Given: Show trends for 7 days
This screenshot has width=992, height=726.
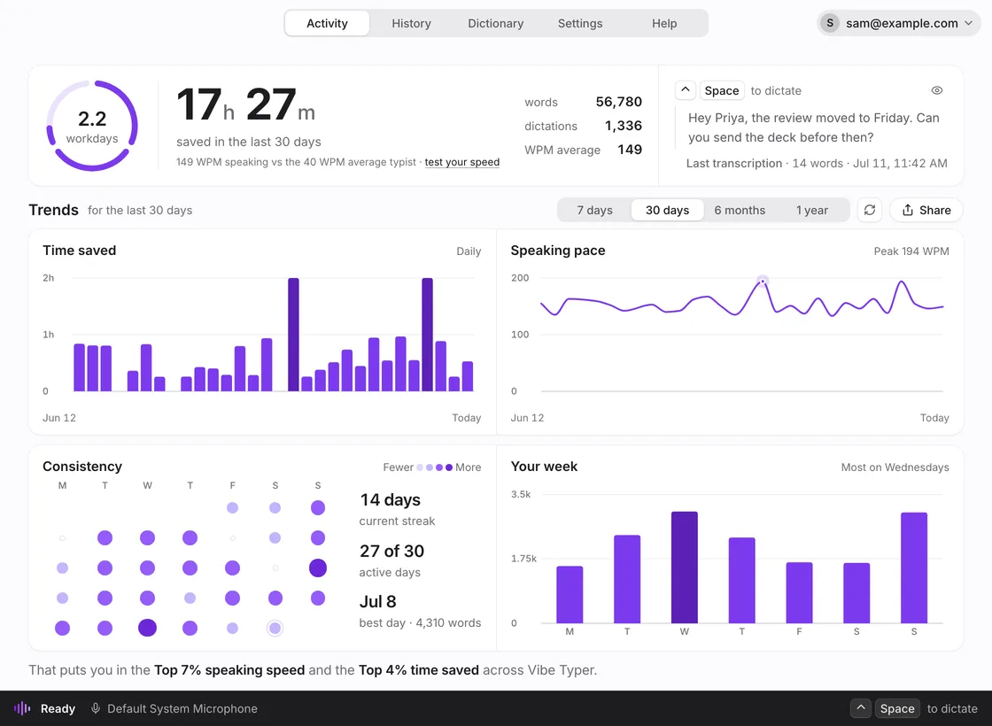Looking at the screenshot, I should point(594,210).
